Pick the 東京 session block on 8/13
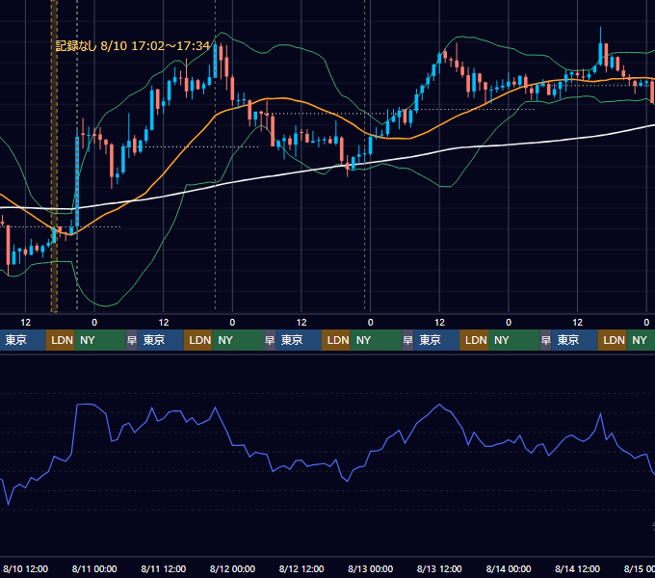Image resolution: width=655 pixels, height=578 pixels. tap(436, 340)
